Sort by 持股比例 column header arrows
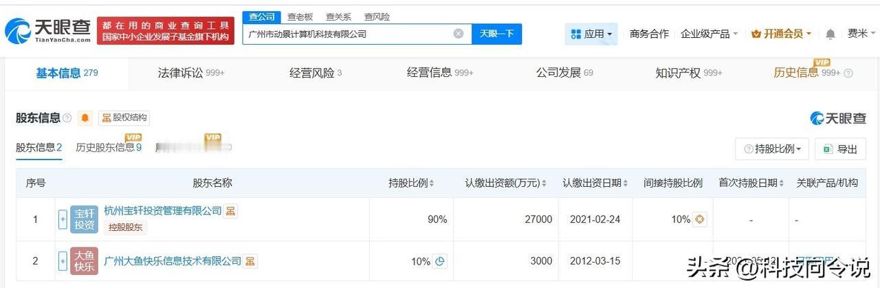 click(x=432, y=184)
